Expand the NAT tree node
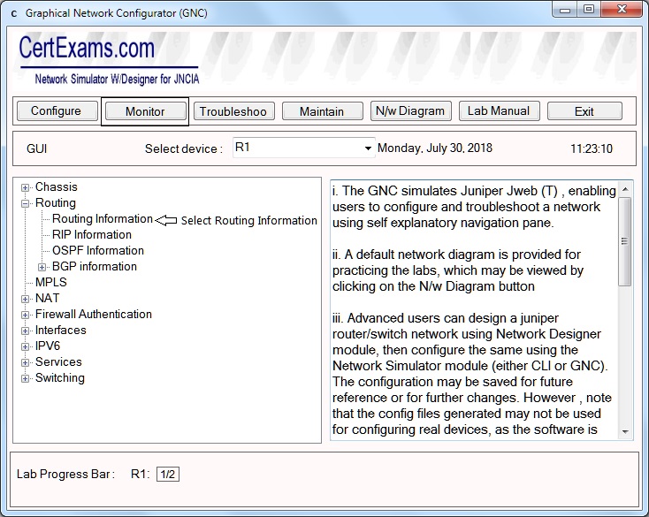This screenshot has width=649, height=517. [x=26, y=299]
